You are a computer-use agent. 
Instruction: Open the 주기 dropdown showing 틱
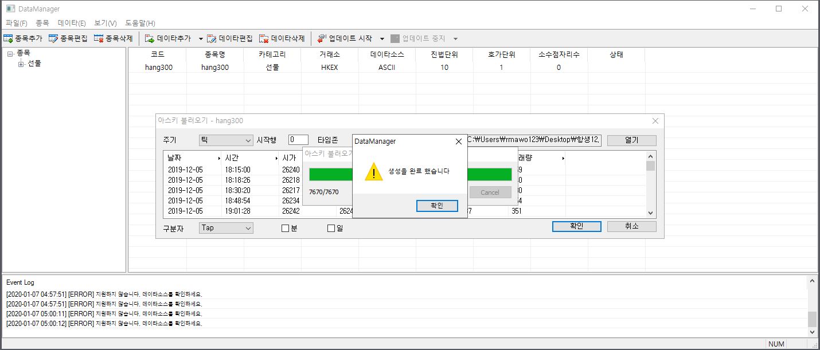(x=225, y=140)
